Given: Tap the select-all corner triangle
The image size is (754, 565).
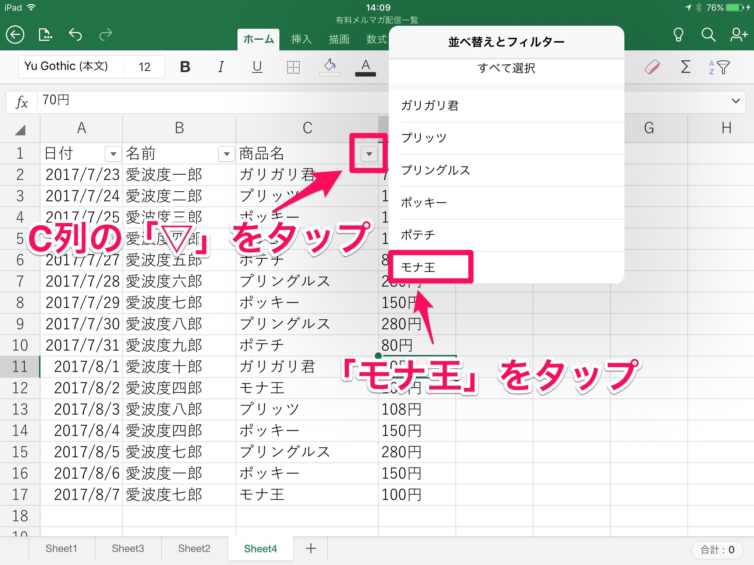Looking at the screenshot, I should coord(20,129).
